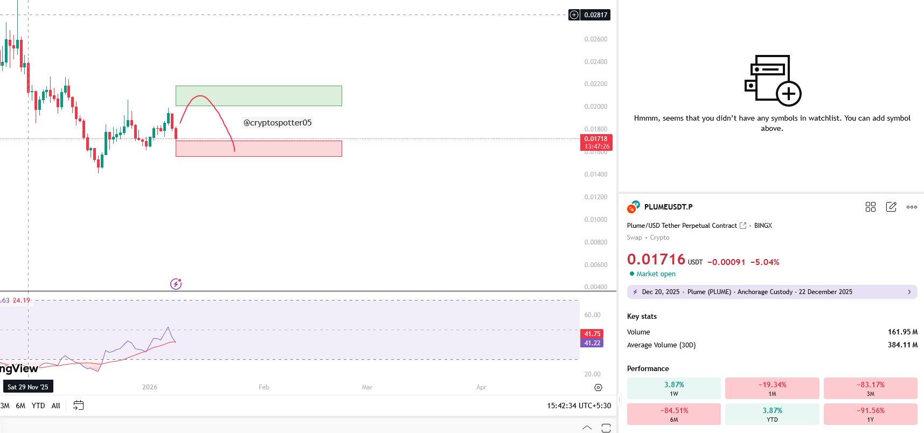Viewport: 924px width, 433px height.
Task: Click the Market open status
Action: pos(652,274)
